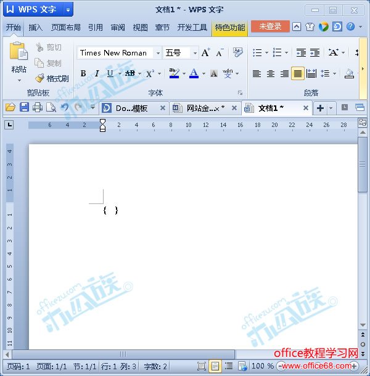Click the zoom in plus button

355,366
